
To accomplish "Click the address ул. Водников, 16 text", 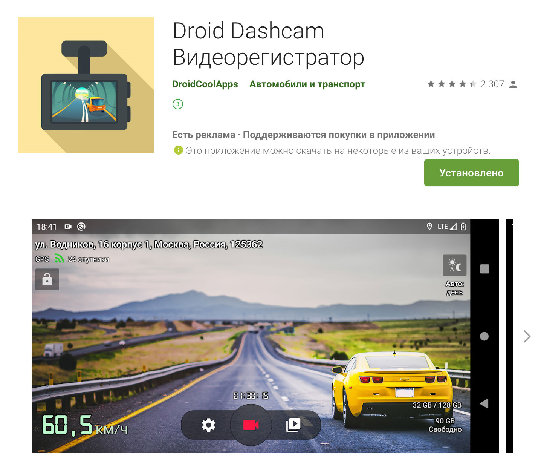I will click(x=149, y=244).
